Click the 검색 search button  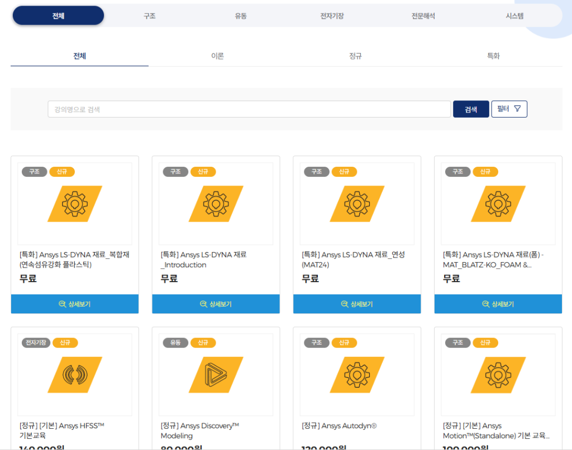click(x=470, y=109)
